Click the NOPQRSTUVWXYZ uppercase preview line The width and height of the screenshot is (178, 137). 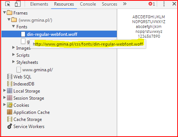point(149,22)
